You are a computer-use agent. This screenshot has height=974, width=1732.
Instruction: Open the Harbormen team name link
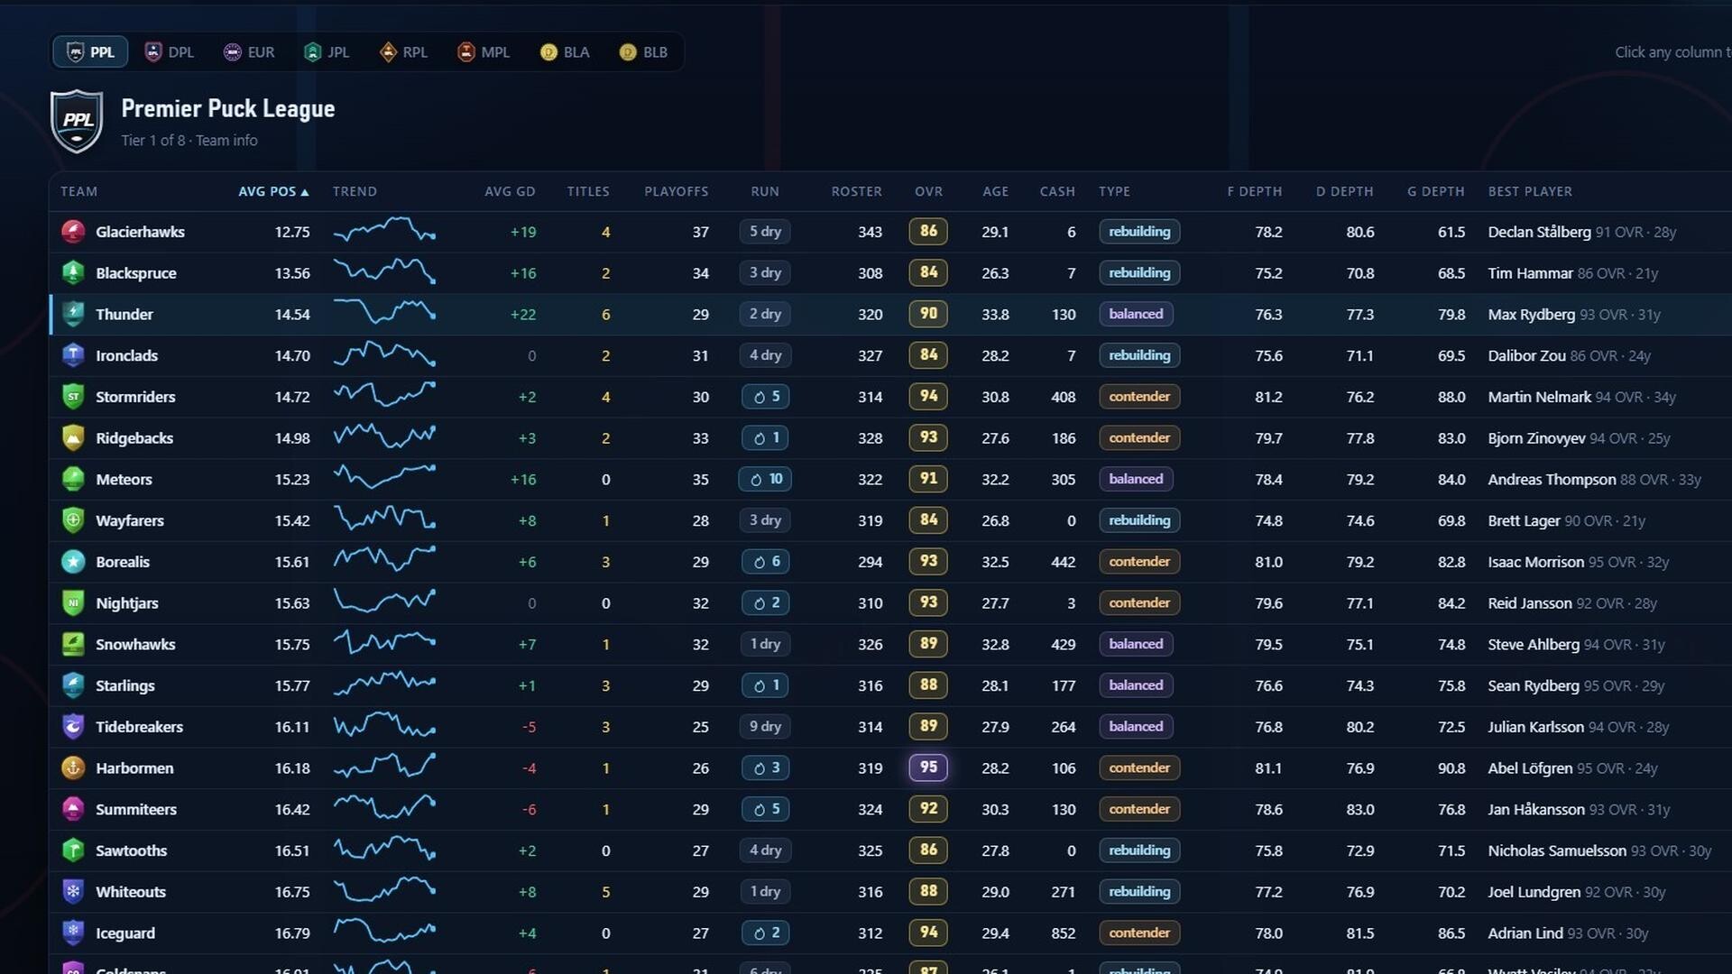(x=134, y=768)
